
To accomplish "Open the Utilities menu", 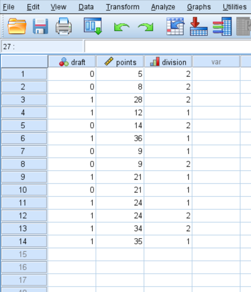I will coord(234,7).
